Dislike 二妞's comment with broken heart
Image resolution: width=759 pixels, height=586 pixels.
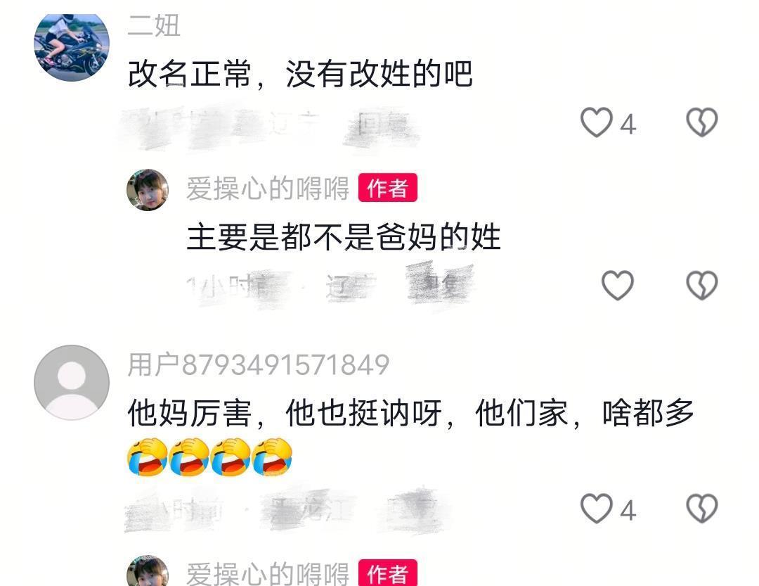click(701, 122)
